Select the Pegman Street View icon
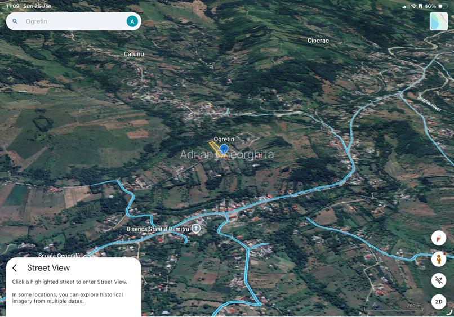 (x=439, y=259)
